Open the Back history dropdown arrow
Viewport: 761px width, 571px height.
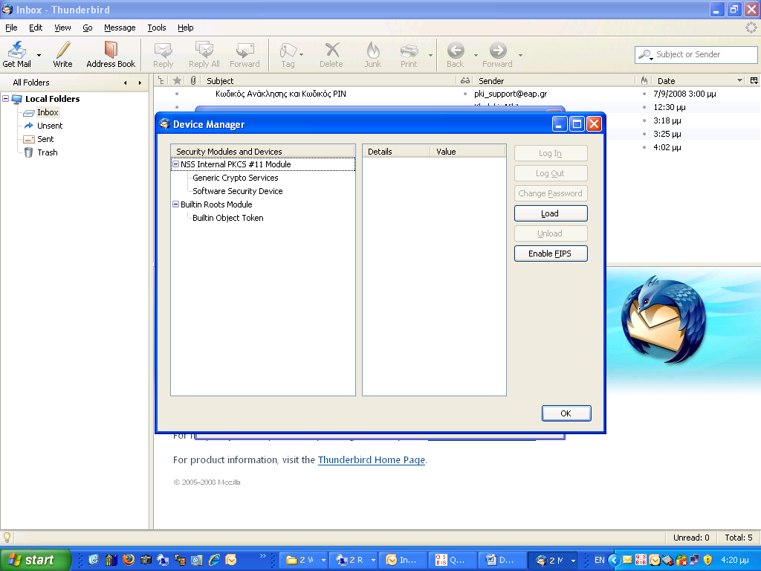point(476,55)
